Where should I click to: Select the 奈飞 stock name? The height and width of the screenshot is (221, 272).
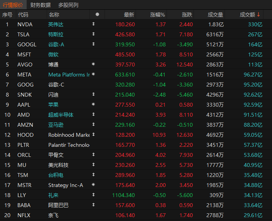53,216
